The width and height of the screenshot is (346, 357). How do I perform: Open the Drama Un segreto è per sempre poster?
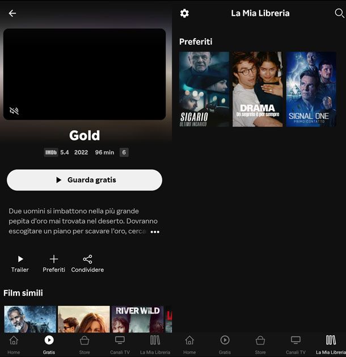[x=258, y=89]
